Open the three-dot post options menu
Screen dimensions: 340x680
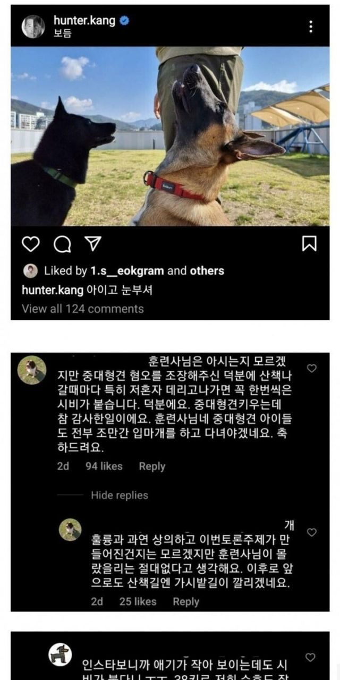click(x=311, y=27)
